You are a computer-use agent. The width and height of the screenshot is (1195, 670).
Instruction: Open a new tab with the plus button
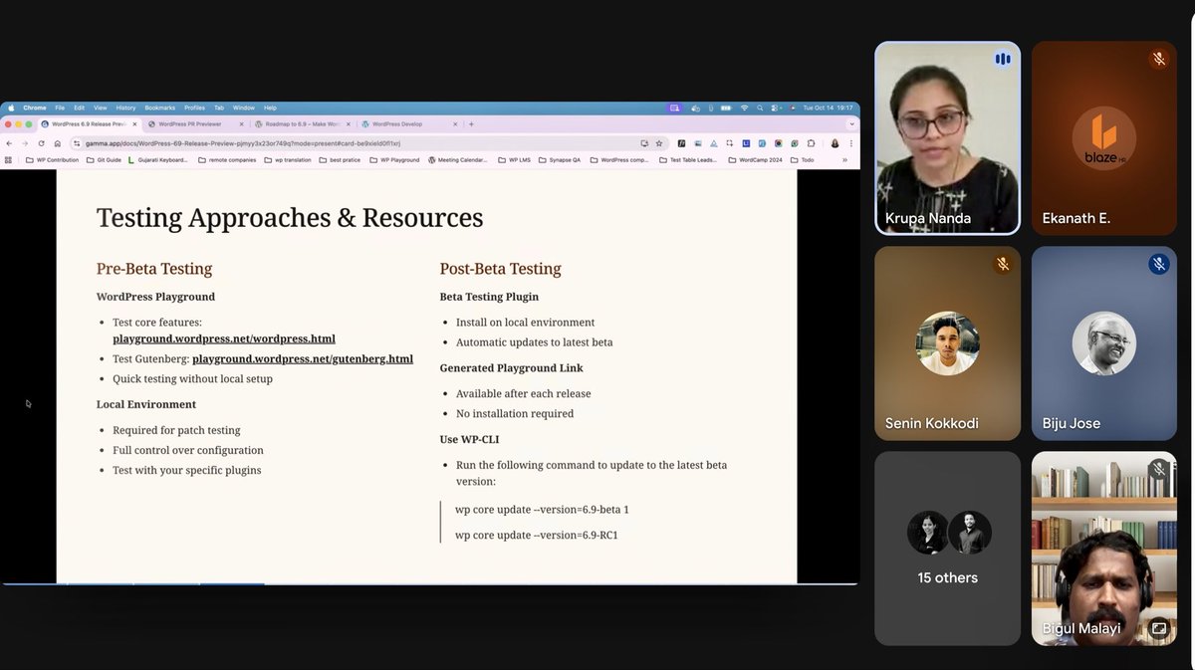pos(471,124)
